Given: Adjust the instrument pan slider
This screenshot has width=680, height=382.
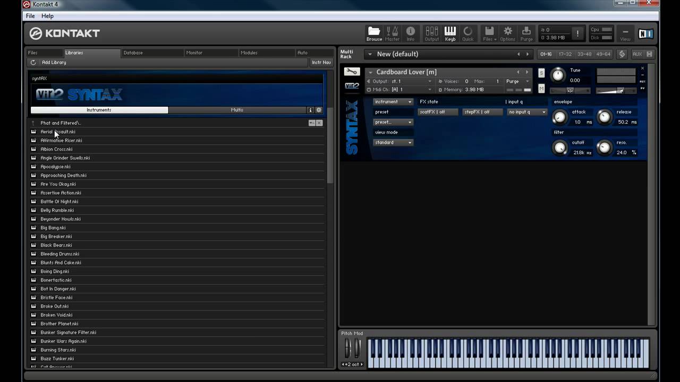Looking at the screenshot, I should 569,91.
